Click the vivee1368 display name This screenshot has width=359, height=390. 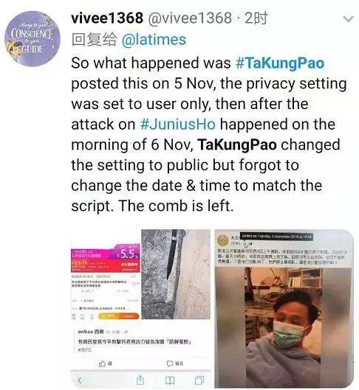pos(107,18)
